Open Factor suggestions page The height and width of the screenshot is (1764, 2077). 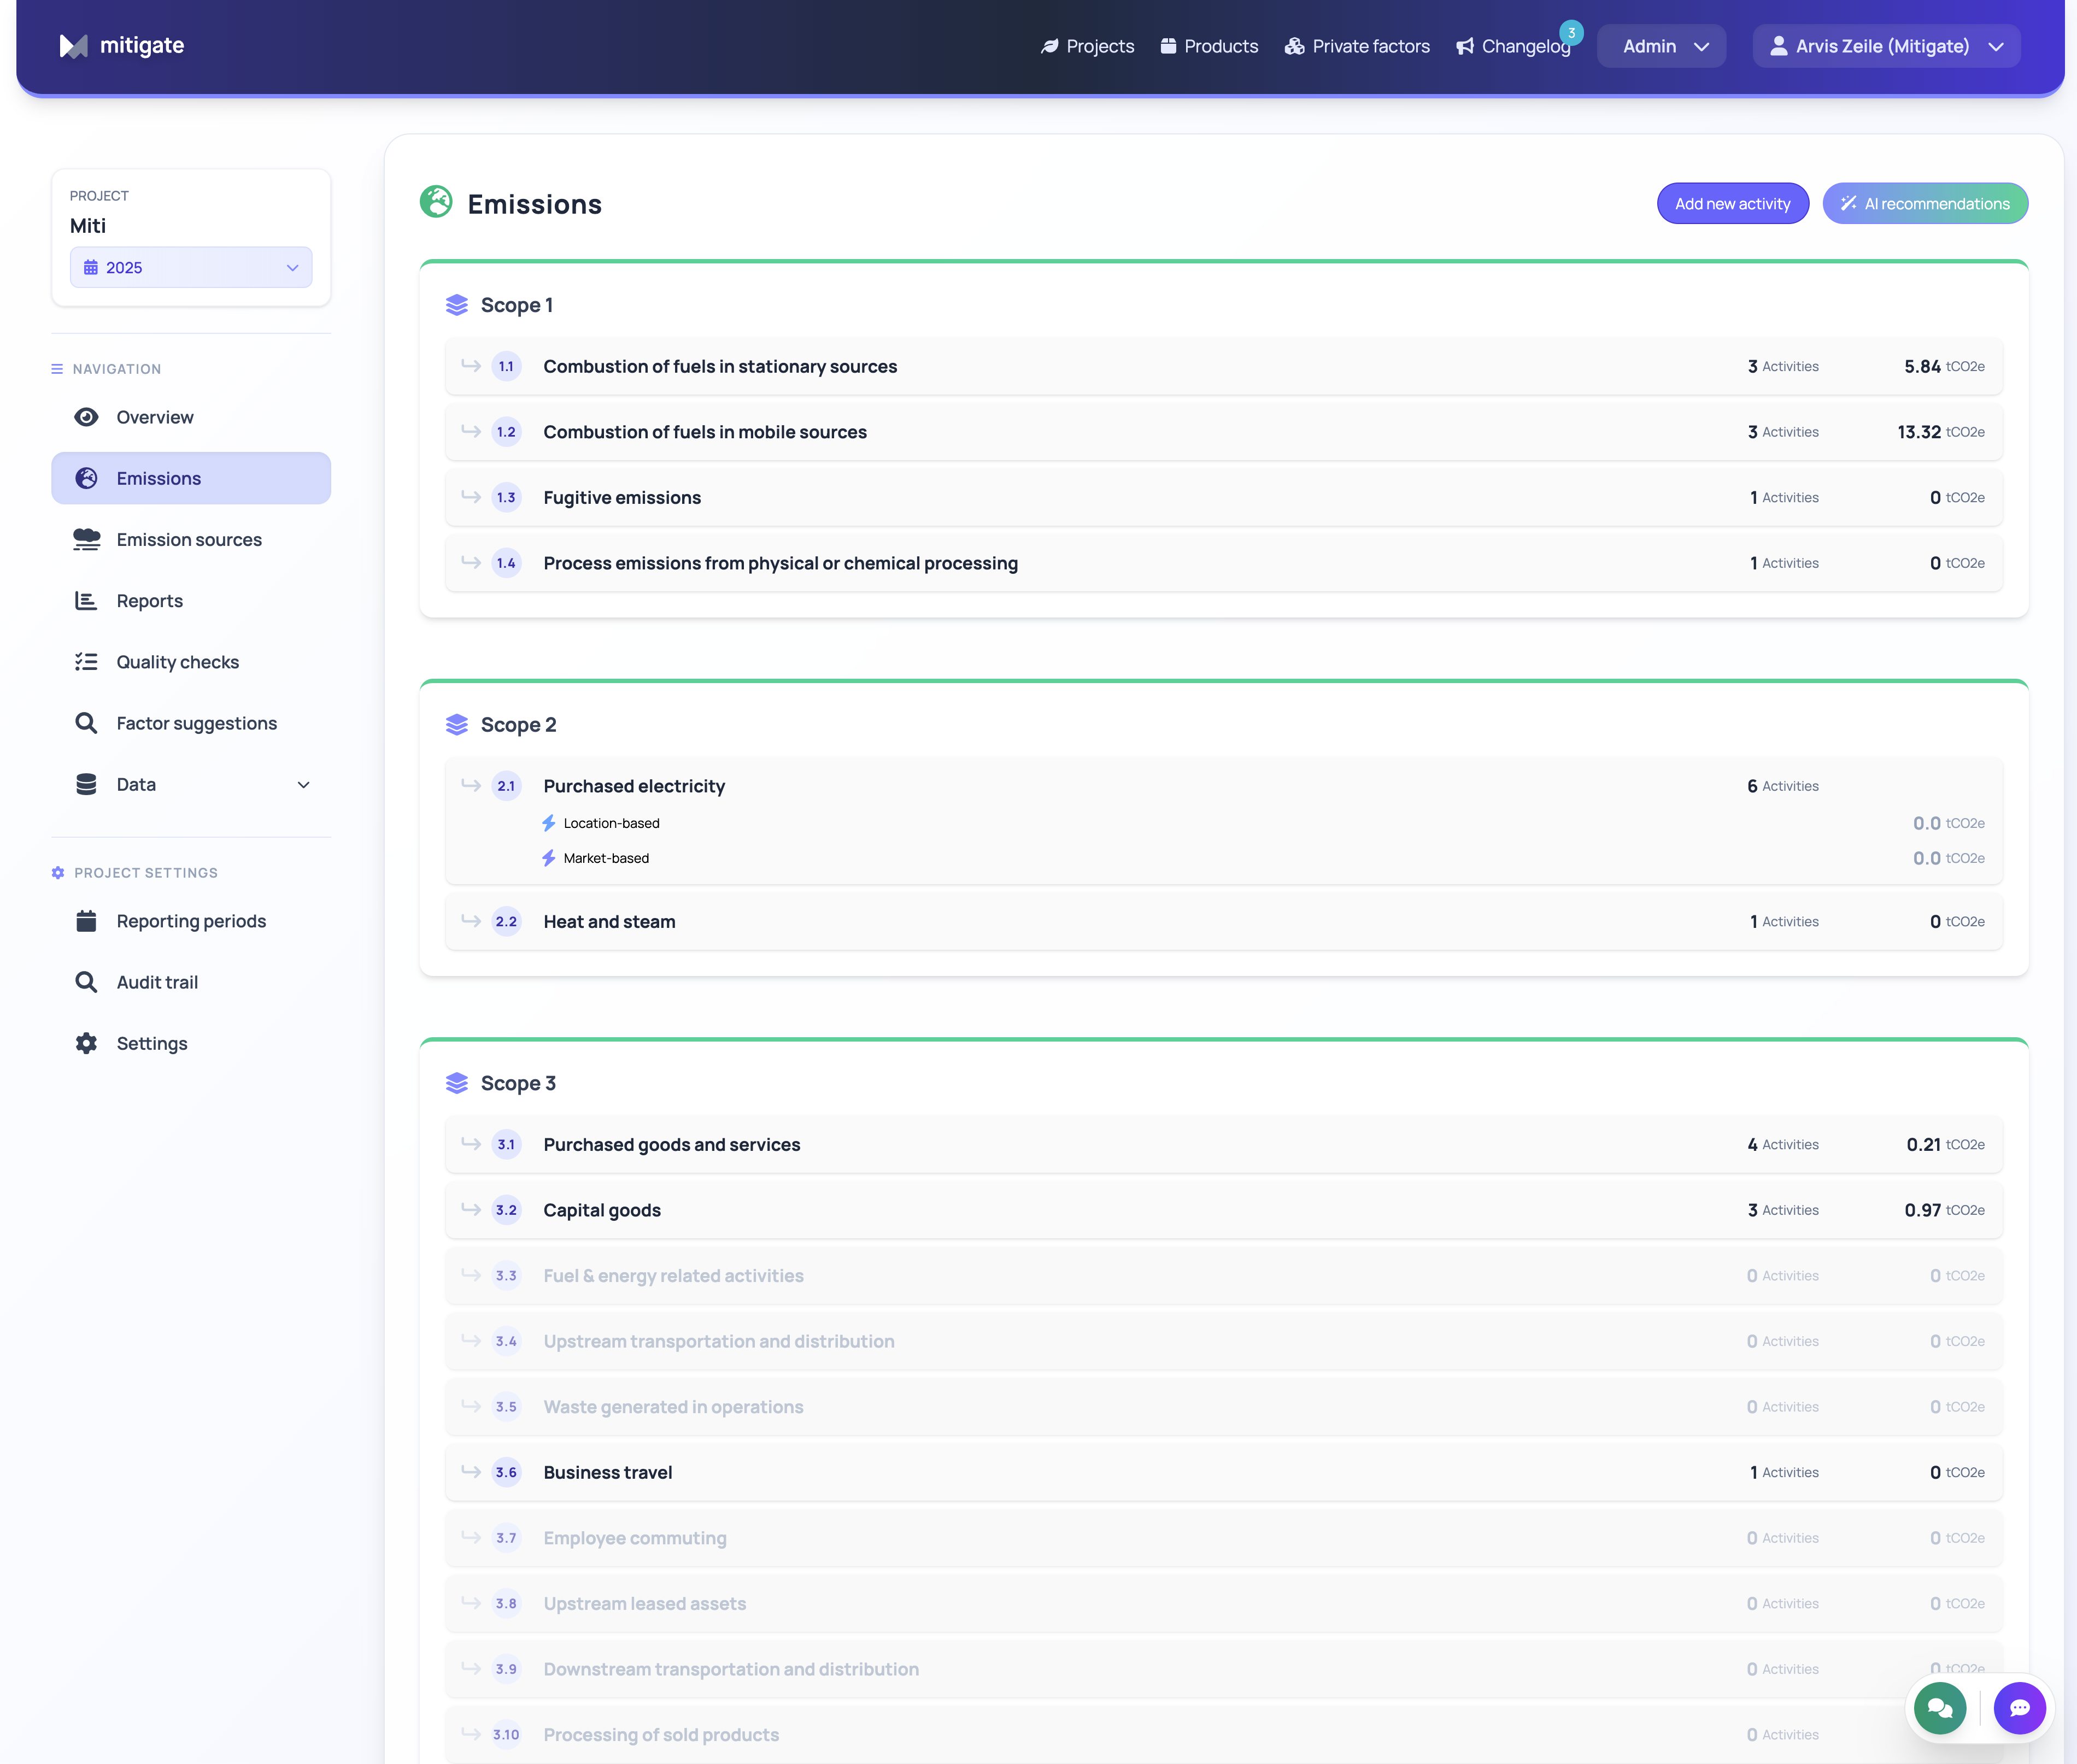click(191, 723)
